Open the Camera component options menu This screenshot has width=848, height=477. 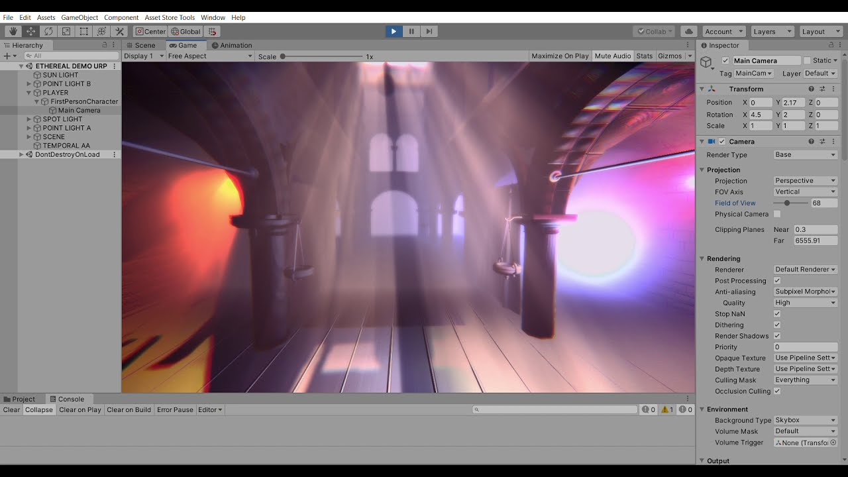tap(833, 141)
